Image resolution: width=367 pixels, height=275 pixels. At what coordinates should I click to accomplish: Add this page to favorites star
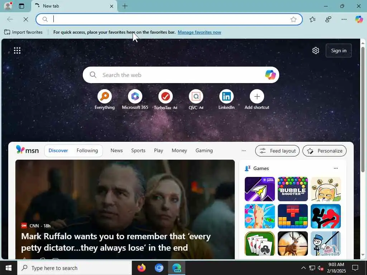[x=294, y=19]
